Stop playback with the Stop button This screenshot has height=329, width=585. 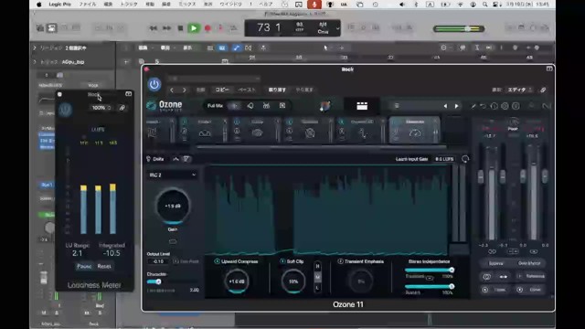[x=180, y=28]
